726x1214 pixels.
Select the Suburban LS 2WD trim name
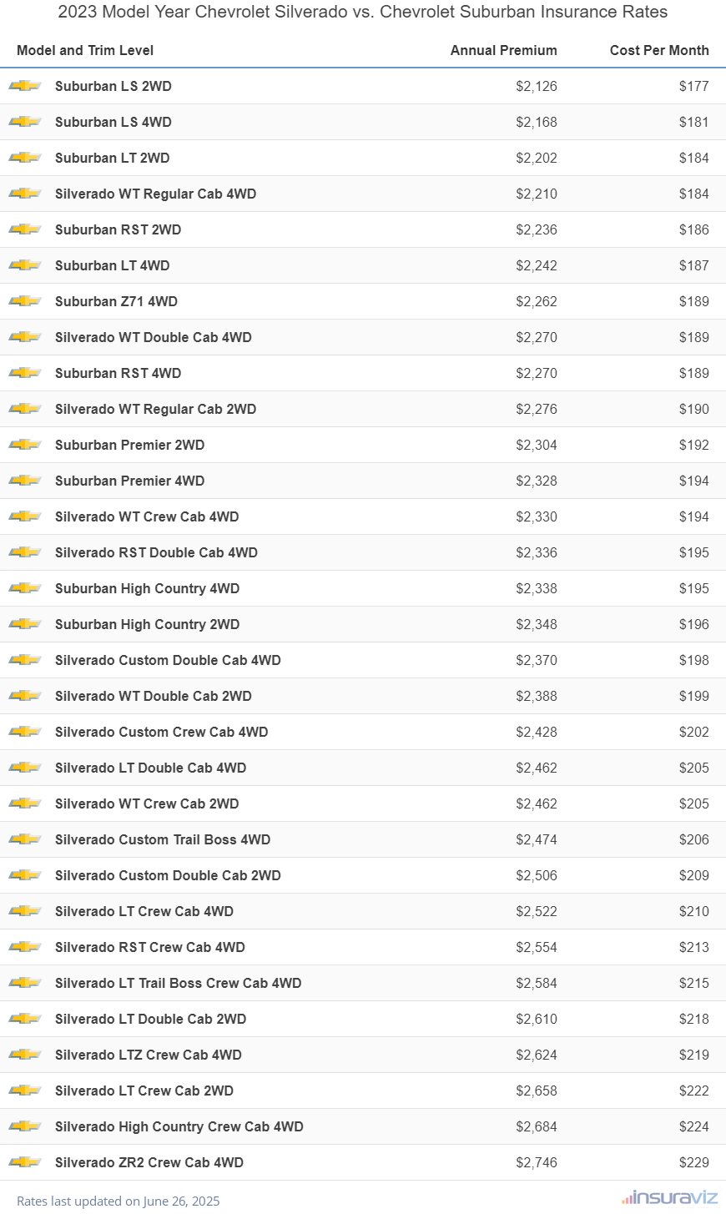[x=113, y=86]
